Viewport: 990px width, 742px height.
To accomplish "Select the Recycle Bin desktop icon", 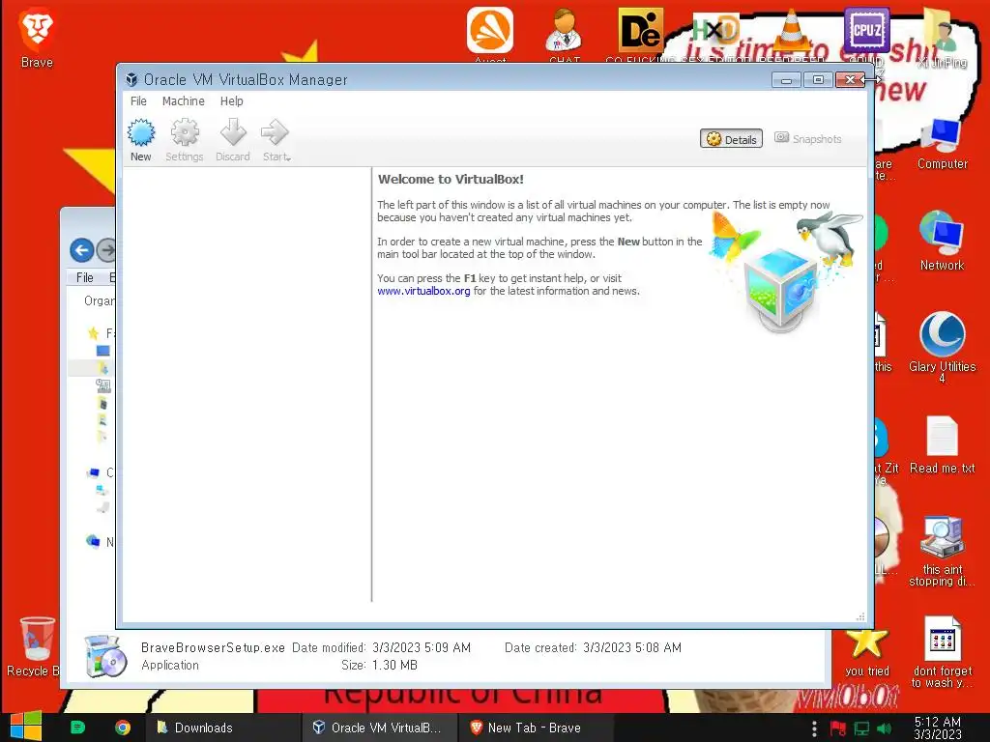I will pos(36,646).
